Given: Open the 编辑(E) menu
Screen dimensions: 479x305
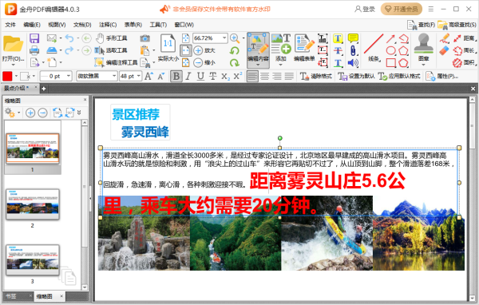Looking at the screenshot, I should coord(32,25).
